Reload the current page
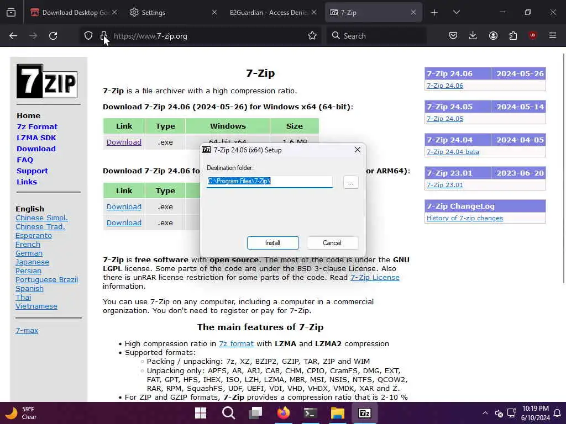Image resolution: width=566 pixels, height=424 pixels. (x=53, y=36)
